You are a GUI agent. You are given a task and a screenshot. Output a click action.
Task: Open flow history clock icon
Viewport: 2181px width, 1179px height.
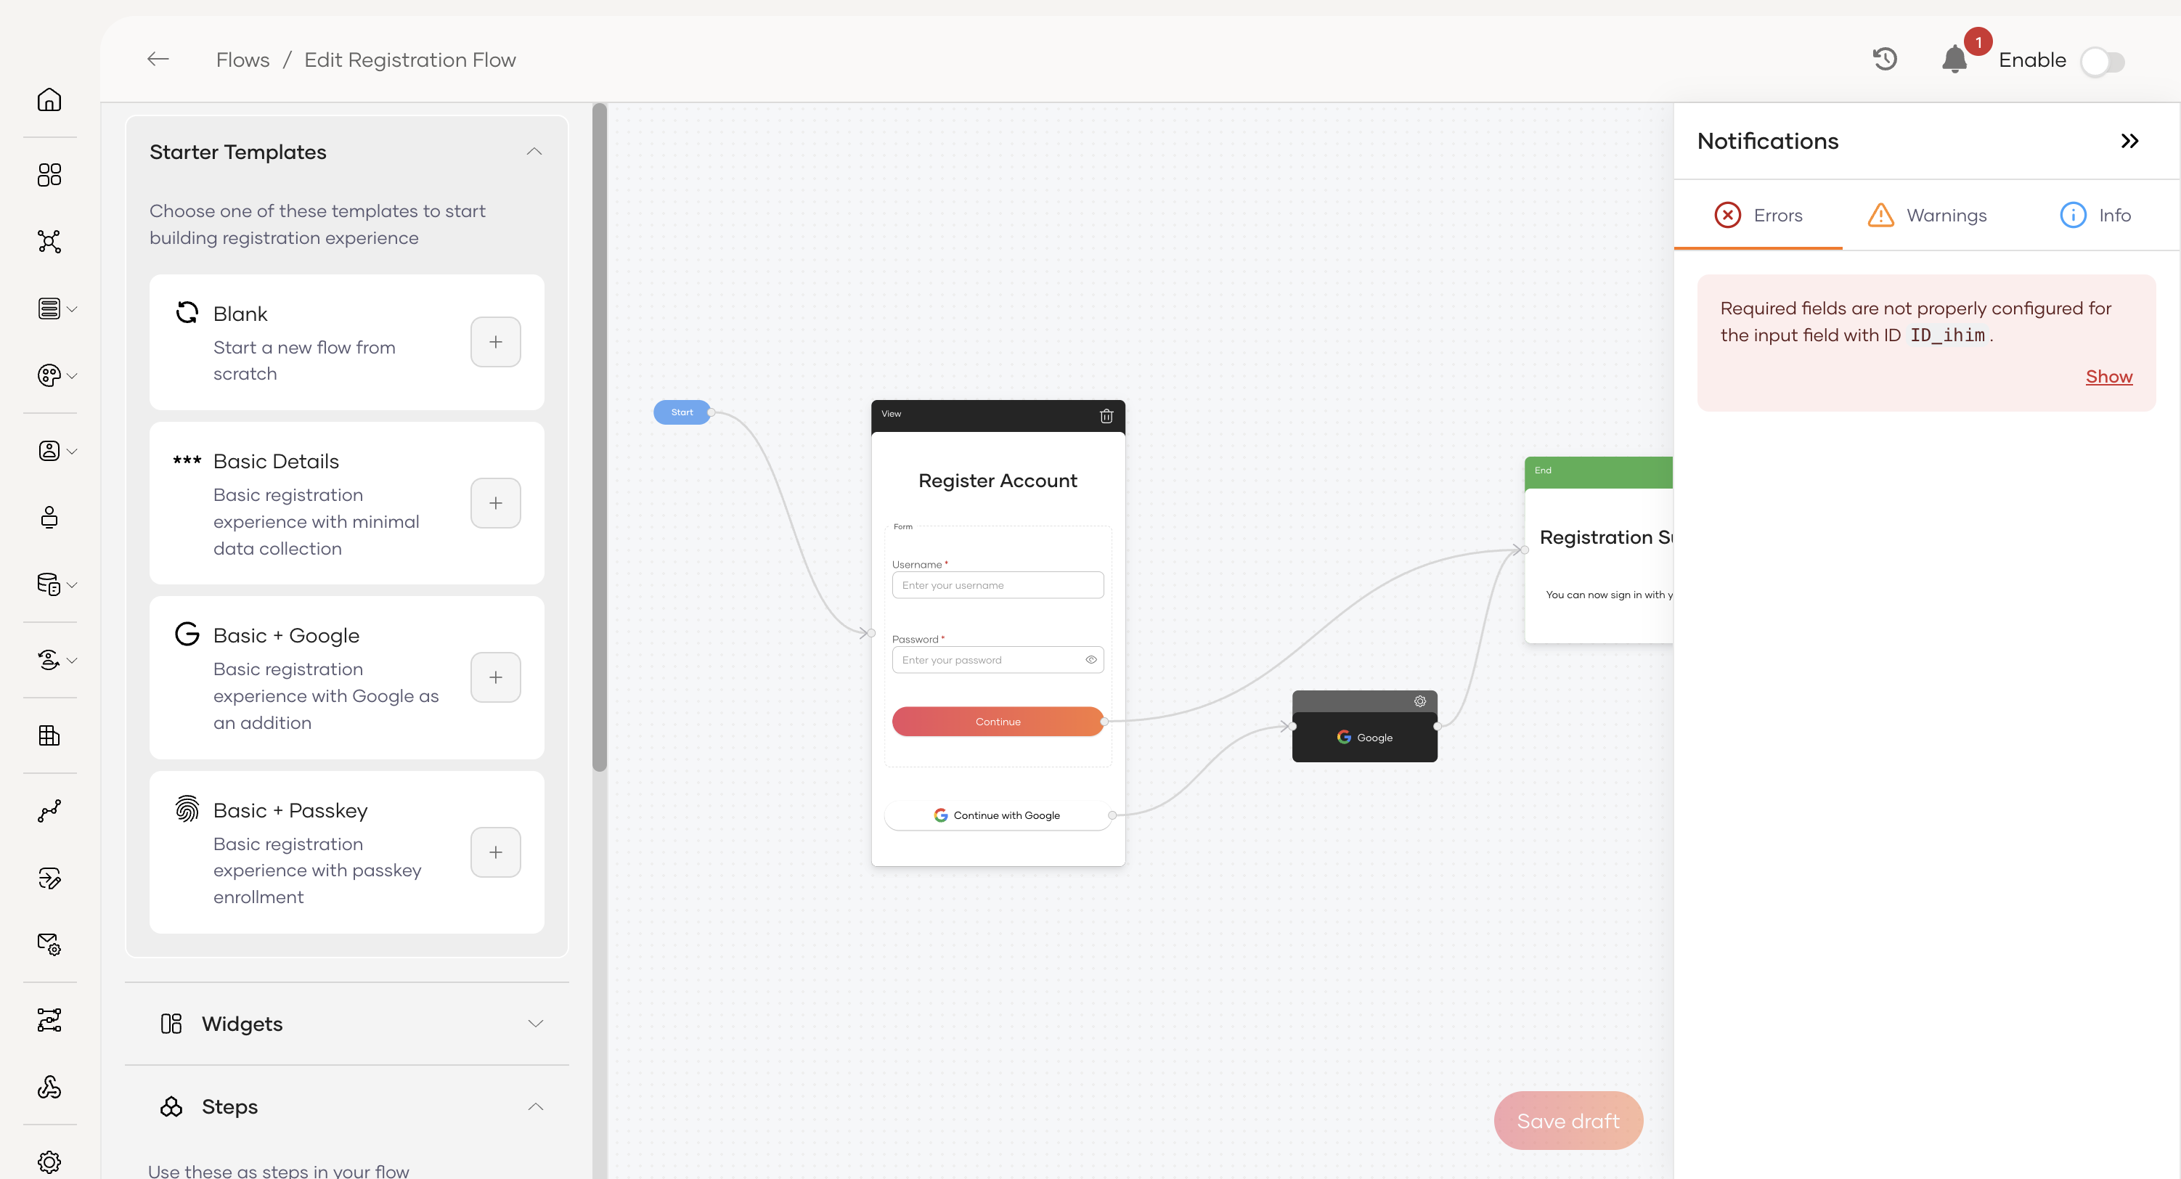click(x=1885, y=60)
